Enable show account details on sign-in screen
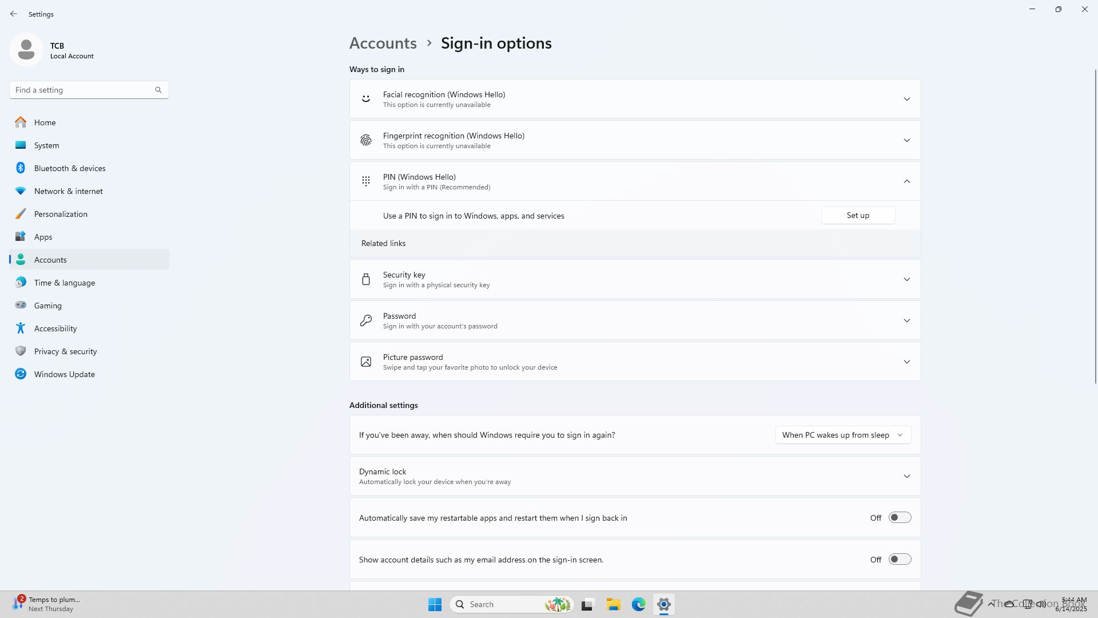The height and width of the screenshot is (618, 1098). tap(899, 560)
